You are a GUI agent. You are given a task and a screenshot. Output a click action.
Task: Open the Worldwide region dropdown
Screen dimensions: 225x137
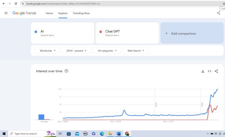[47, 51]
